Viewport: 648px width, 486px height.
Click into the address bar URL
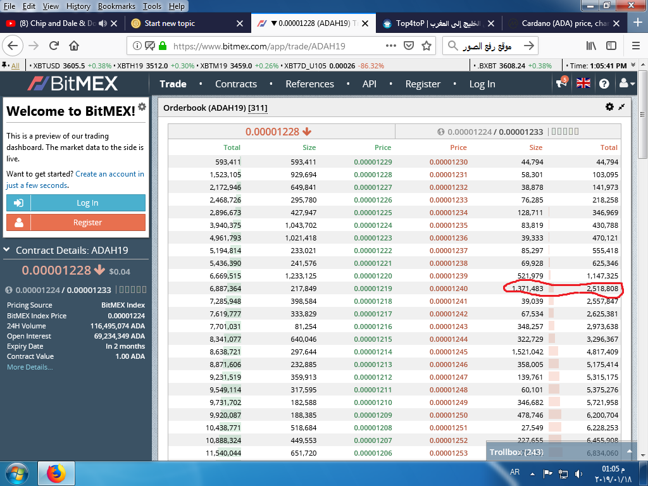[259, 46]
